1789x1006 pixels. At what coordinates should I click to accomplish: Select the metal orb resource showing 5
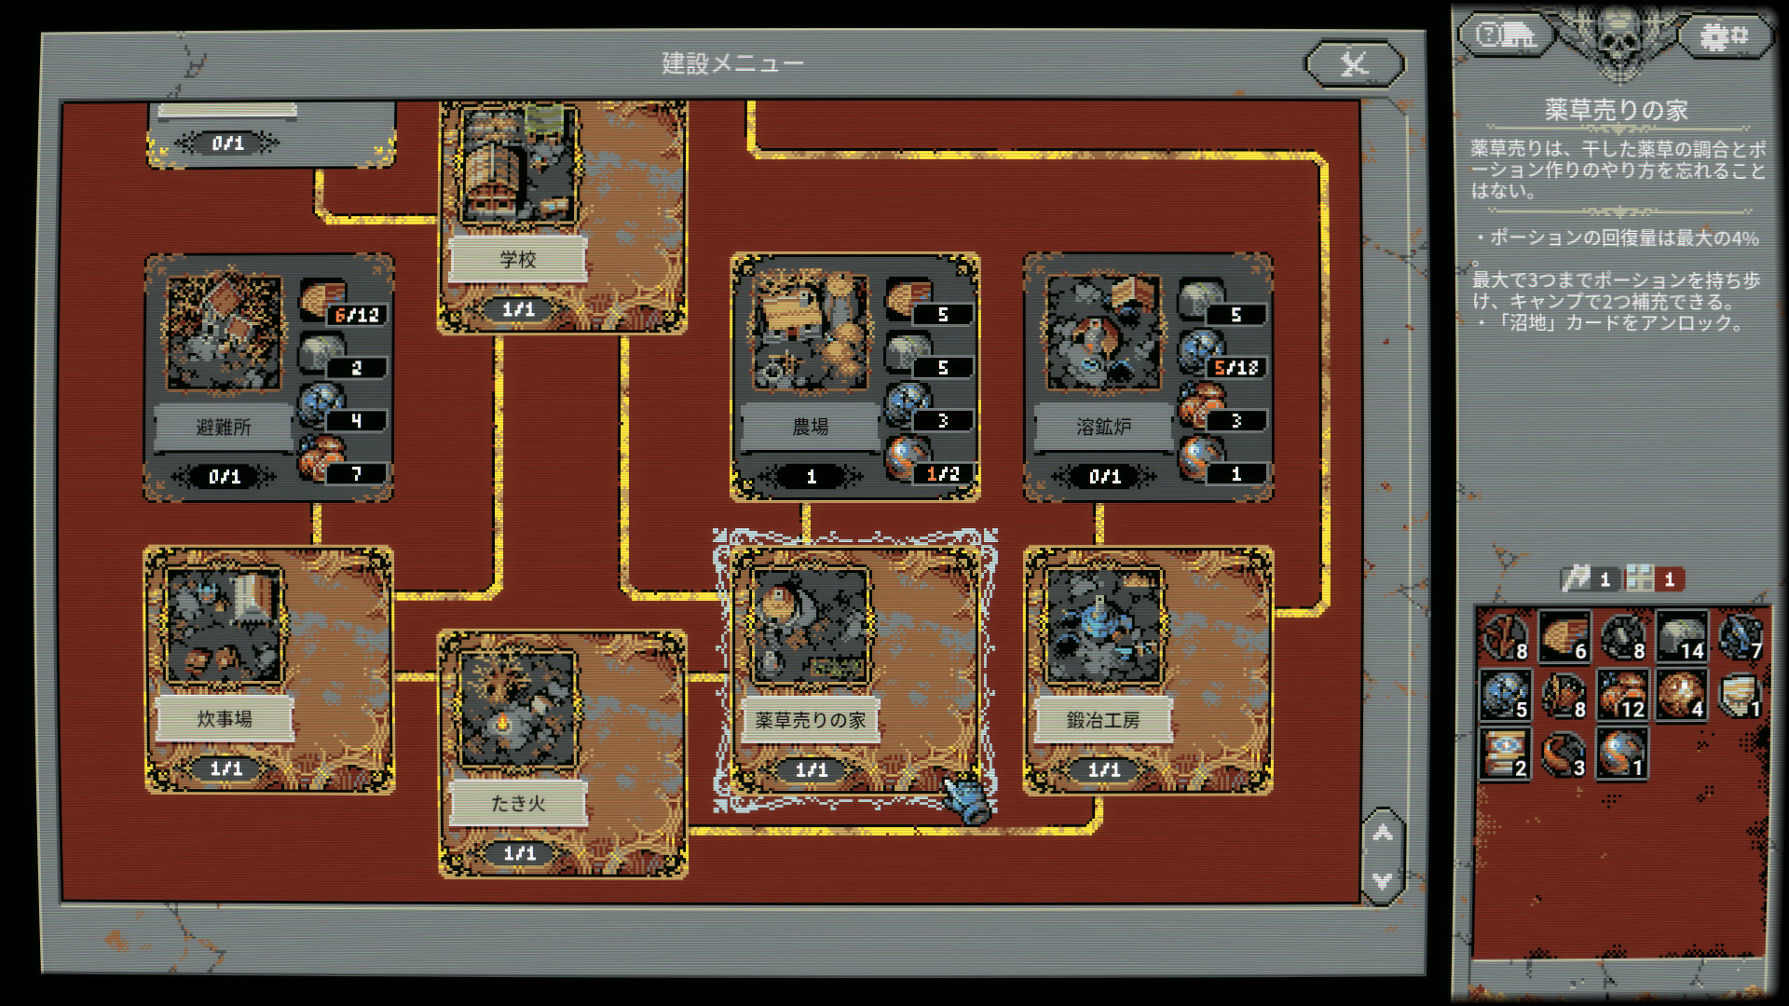coord(1505,695)
